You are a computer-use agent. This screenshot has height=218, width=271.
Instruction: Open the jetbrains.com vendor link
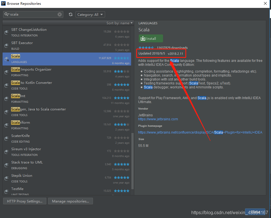coord(158,119)
